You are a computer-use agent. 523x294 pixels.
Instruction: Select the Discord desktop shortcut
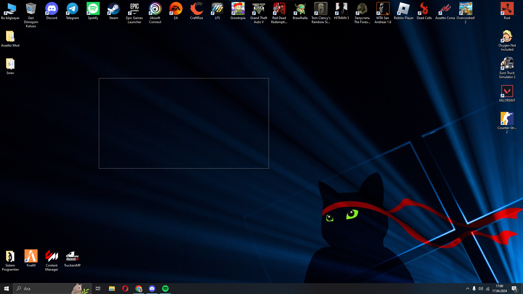pos(52,11)
